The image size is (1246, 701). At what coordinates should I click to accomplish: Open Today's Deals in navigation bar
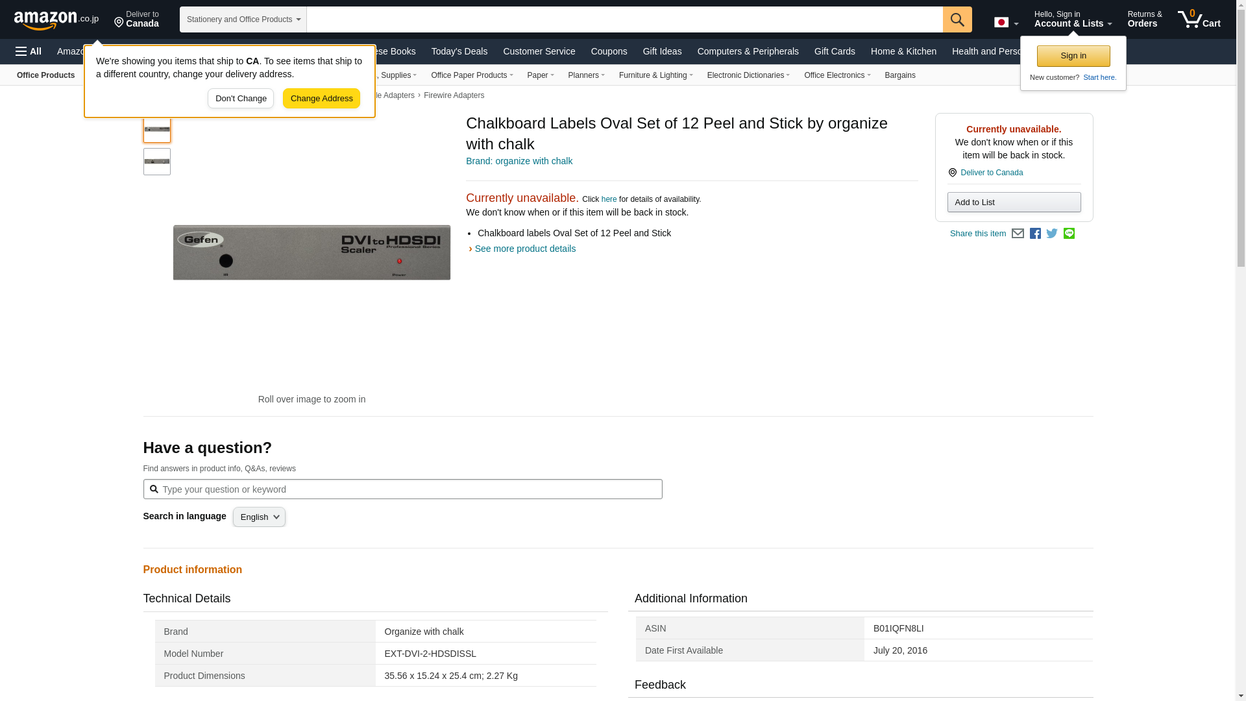[x=459, y=51]
